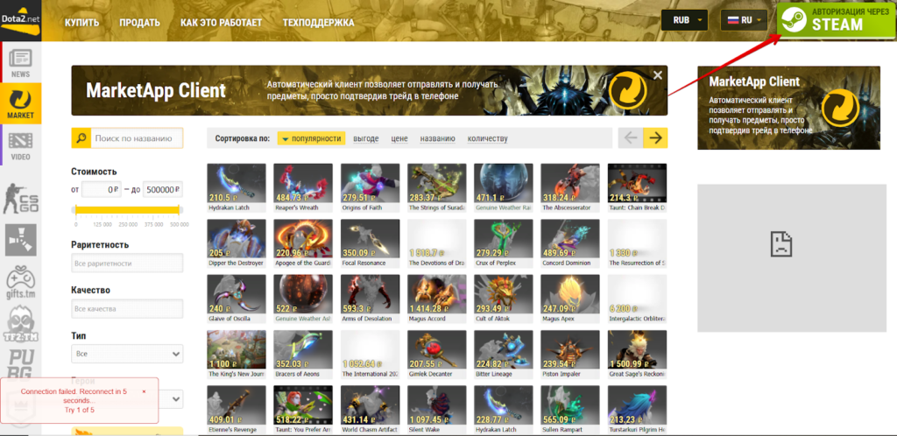Open the Concord Dominion item
897x436 pixels.
point(570,243)
